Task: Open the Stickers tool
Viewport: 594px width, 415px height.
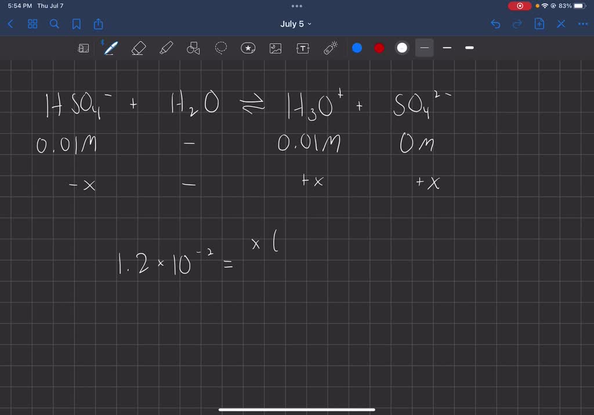Action: coord(248,48)
